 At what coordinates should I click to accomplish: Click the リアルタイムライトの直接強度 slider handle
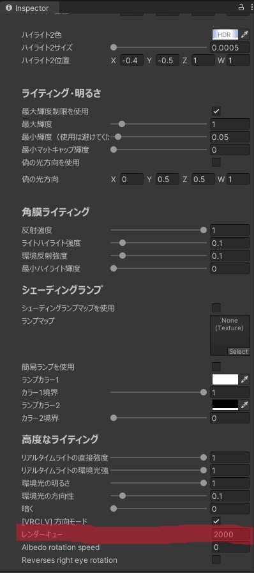coord(204,457)
